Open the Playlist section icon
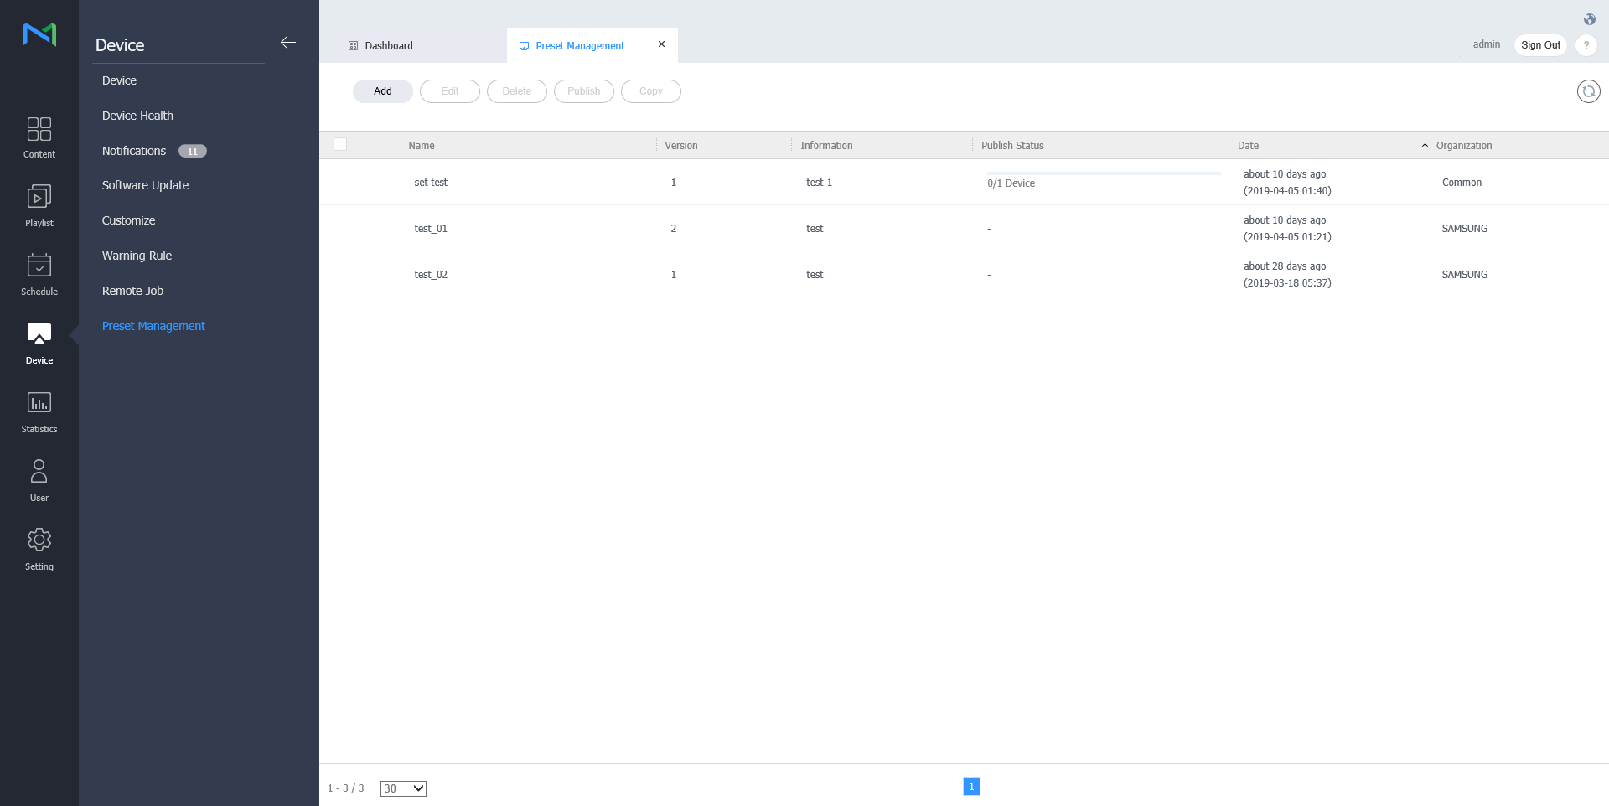 click(x=39, y=199)
